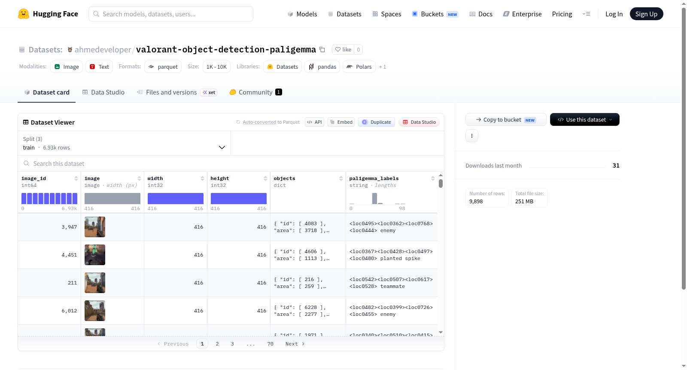Viewport: 687px width, 370px height.
Task: Click the Duplicate button
Action: pos(377,122)
